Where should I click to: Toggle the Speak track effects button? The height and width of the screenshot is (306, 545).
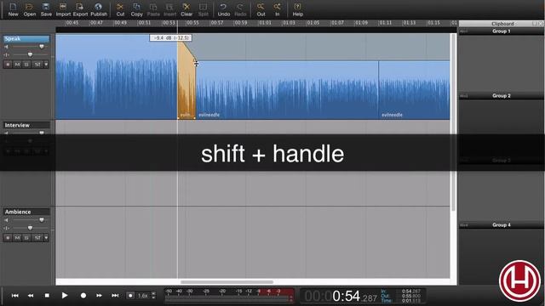(x=37, y=65)
